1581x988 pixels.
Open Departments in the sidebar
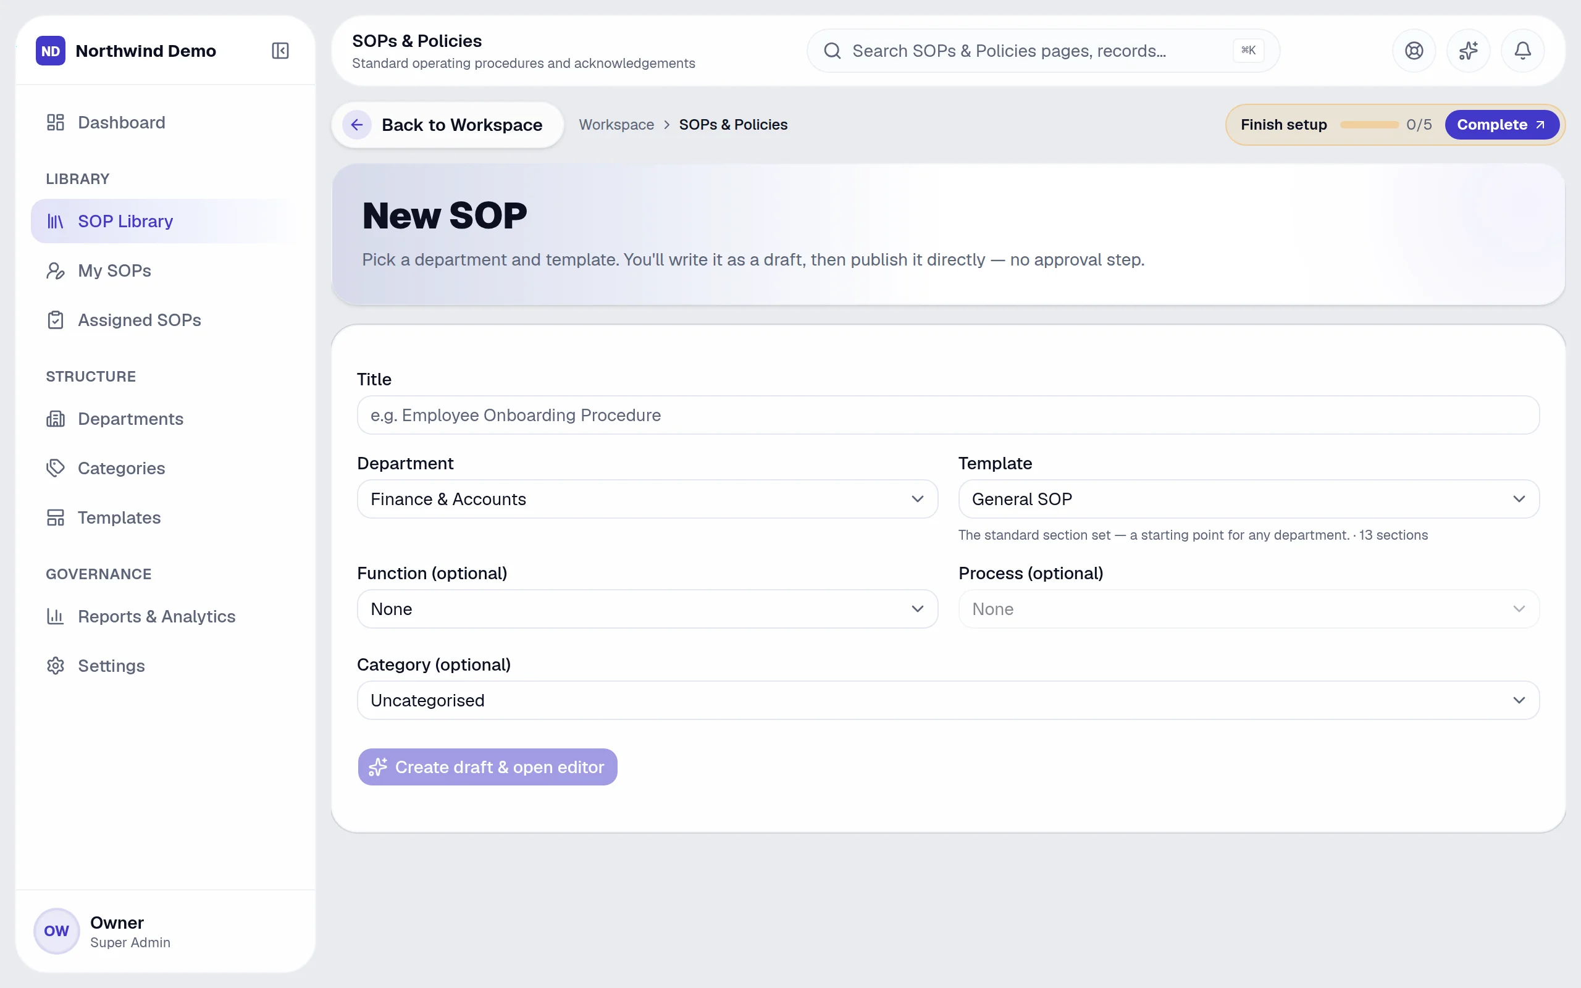[x=166, y=419]
